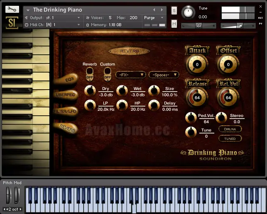Toggle the PV button
Screen dimensions: 267x214
(x=260, y=24)
